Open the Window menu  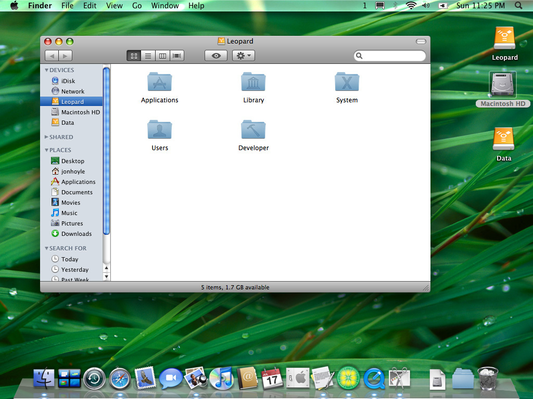coord(165,5)
